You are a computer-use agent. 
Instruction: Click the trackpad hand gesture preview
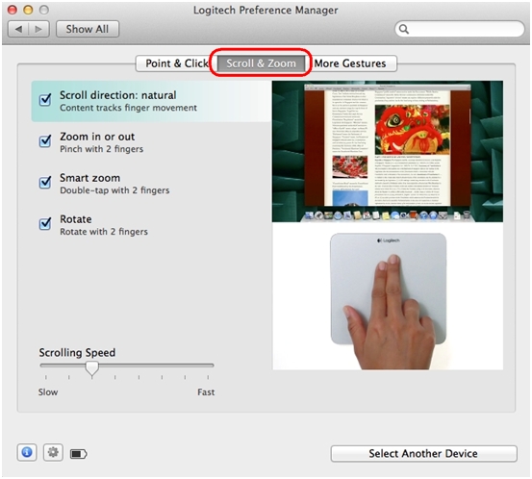(388, 296)
